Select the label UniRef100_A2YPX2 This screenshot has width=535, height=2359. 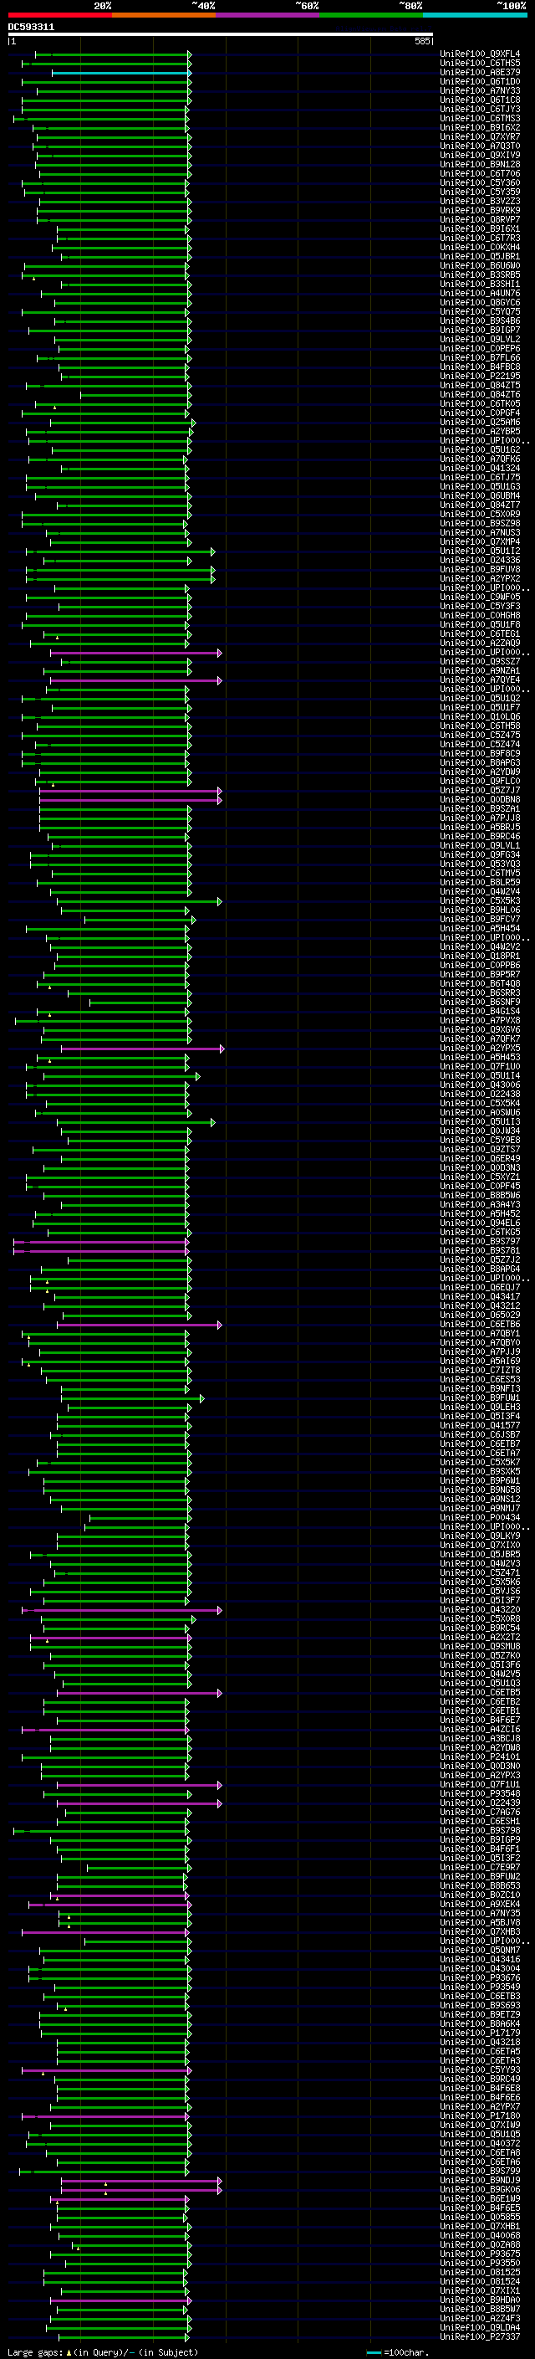[480, 579]
